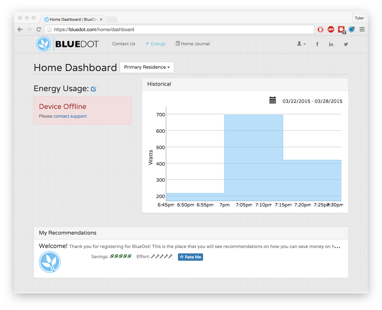Open the red asterisk extension icon

point(341,30)
